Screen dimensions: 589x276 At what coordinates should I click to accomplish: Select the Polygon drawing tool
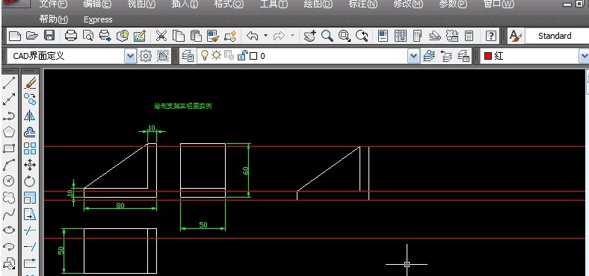click(x=9, y=132)
